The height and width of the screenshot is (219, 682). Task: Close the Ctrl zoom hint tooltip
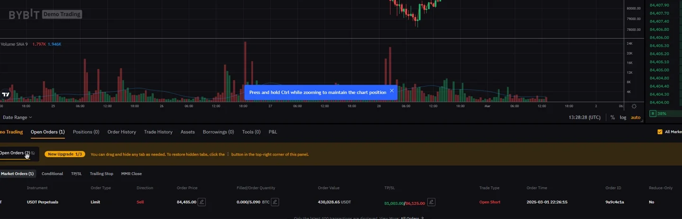392,91
